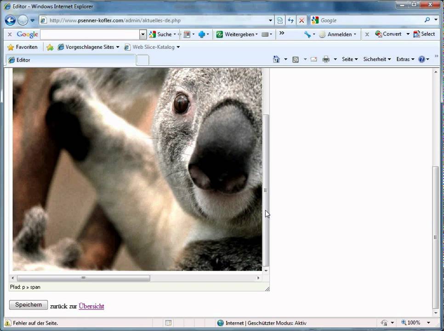Viewport: 444px width, 331px height.
Task: Open the Help question mark icon
Action: [x=421, y=59]
